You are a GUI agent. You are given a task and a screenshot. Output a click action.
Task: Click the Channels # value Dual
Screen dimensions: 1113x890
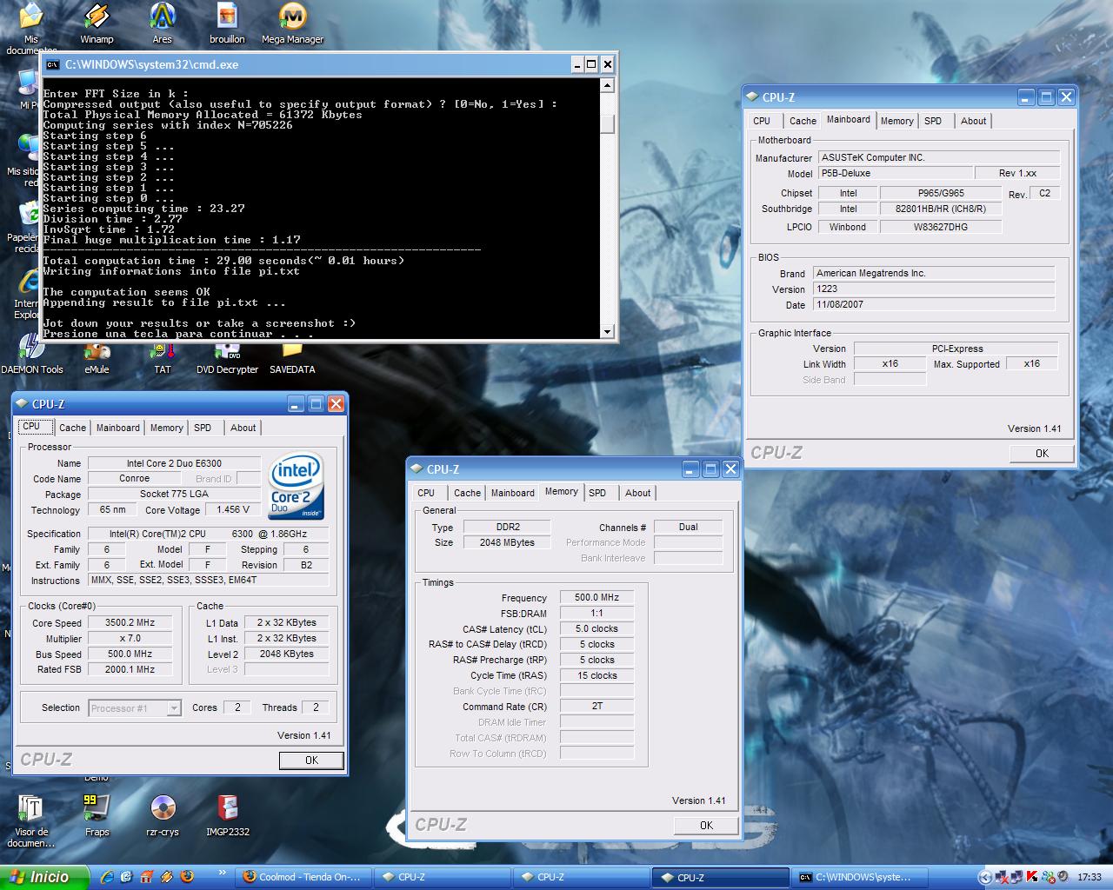pyautogui.click(x=688, y=527)
